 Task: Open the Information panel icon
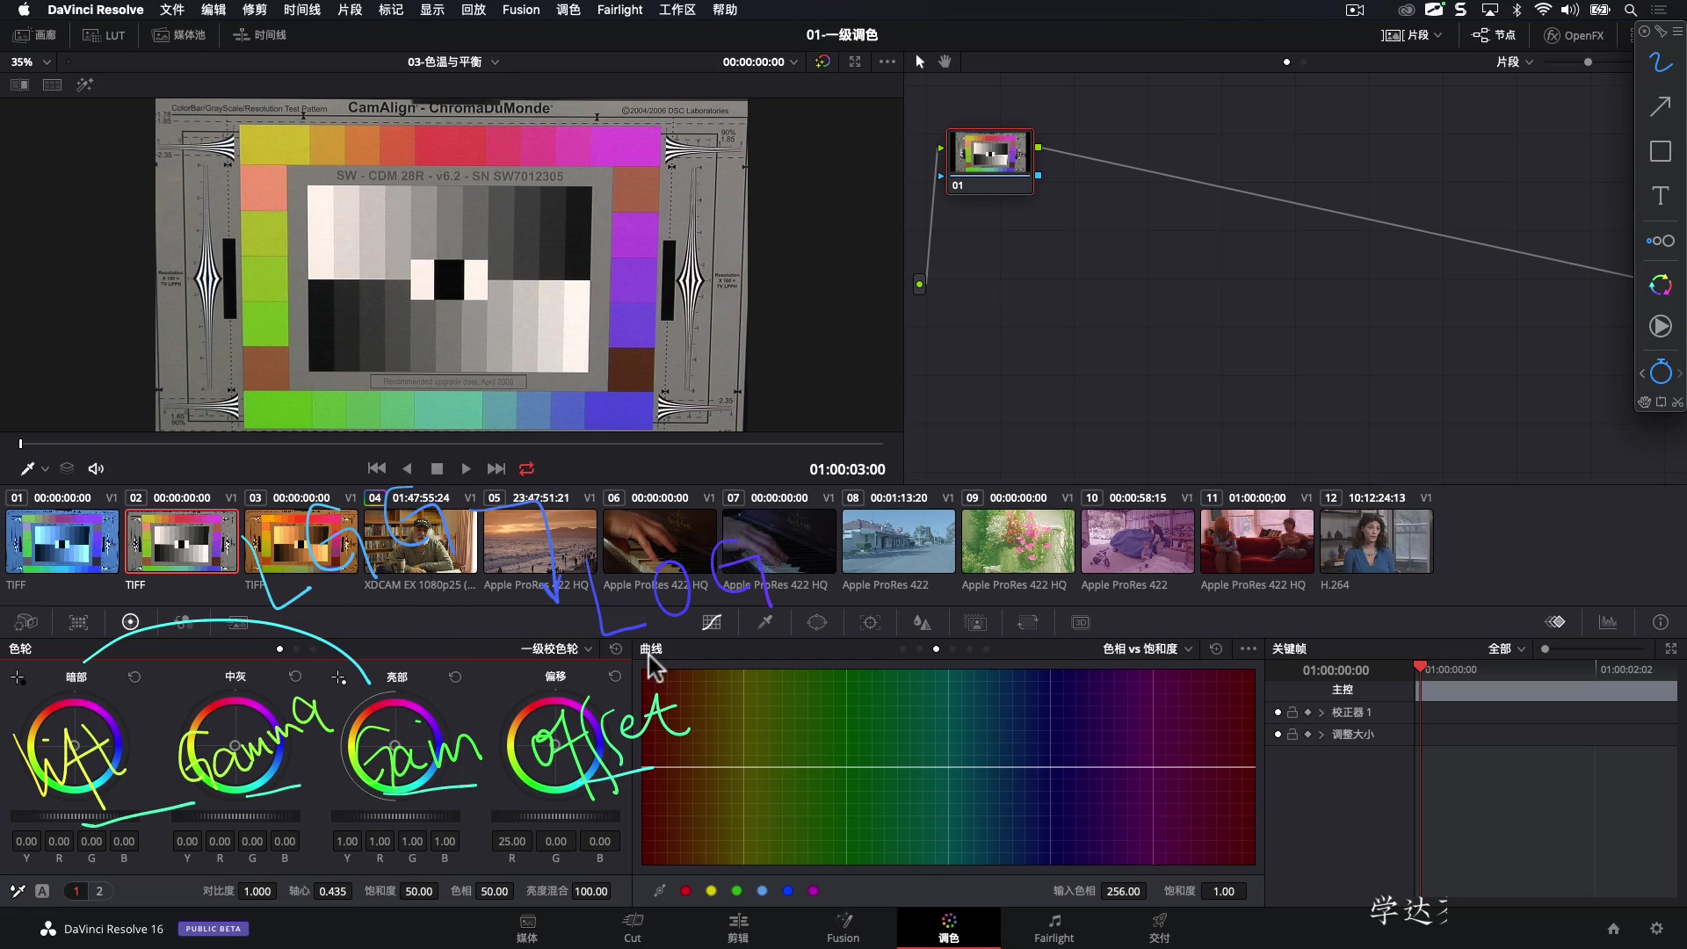pos(1661,622)
